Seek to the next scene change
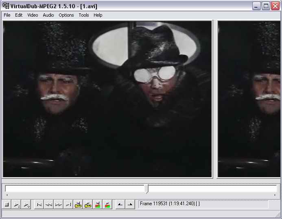The width and height of the screenshot is (282, 219). coord(107,205)
